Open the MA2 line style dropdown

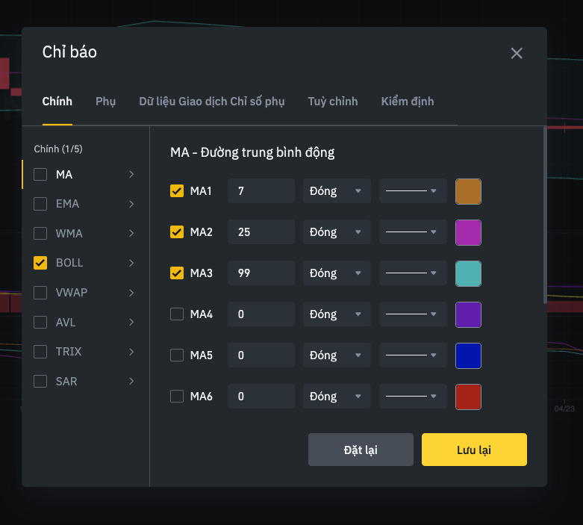tap(413, 232)
